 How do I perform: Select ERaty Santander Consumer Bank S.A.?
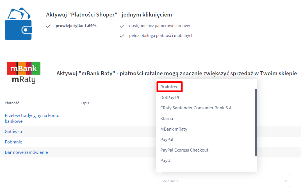click(x=196, y=108)
